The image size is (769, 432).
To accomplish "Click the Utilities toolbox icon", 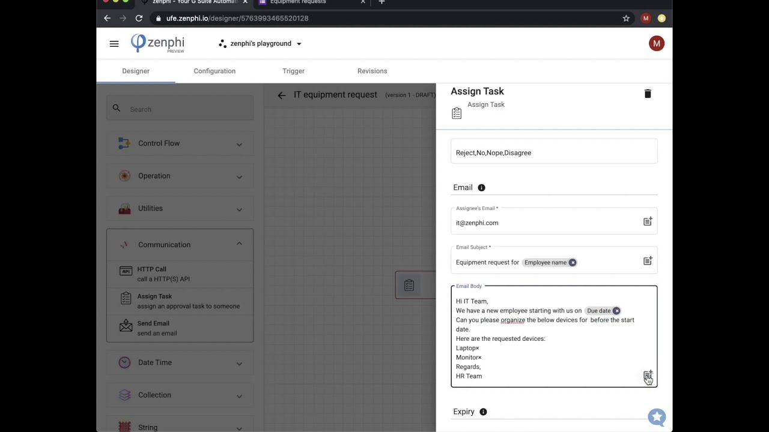I will (124, 208).
